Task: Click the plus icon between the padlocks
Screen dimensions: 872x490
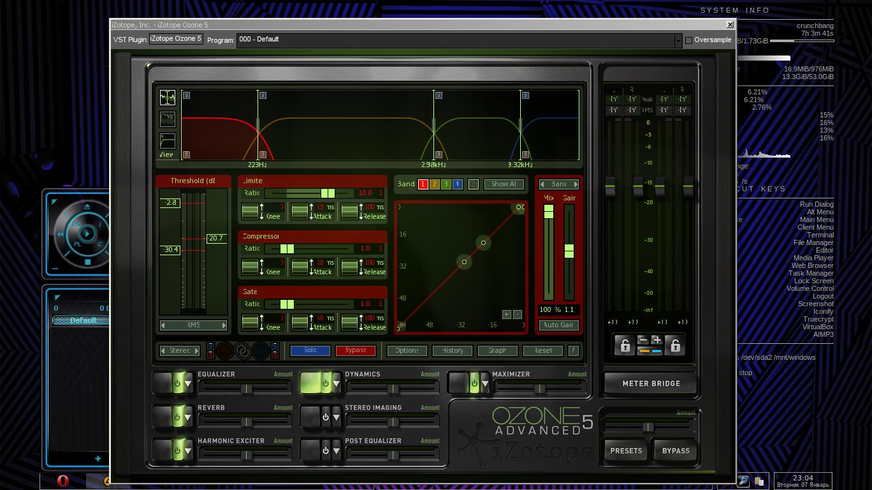Action: (657, 340)
